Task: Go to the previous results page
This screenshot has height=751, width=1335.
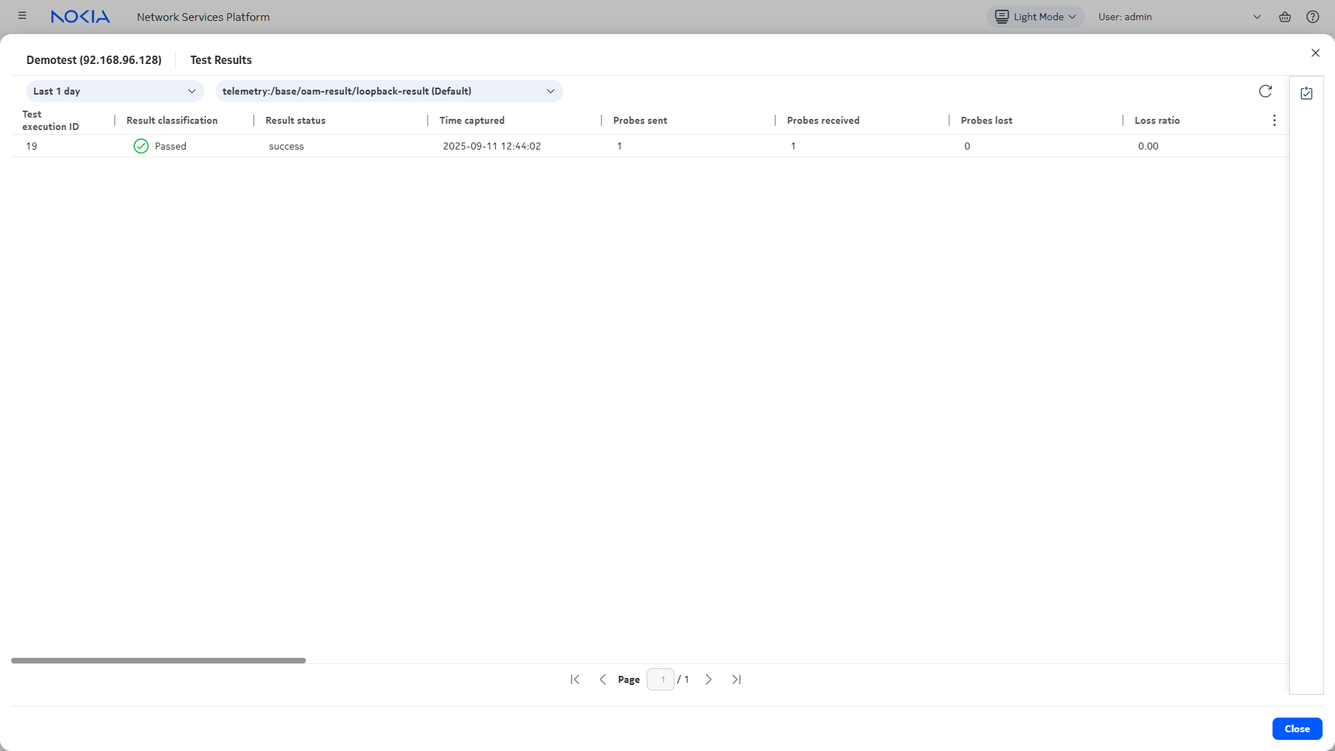Action: coord(603,679)
